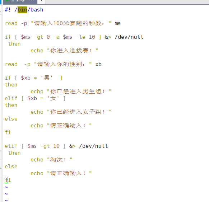Click "$ms" in the "elif [ $ms -gt 10 ]" line

[x=32, y=146]
